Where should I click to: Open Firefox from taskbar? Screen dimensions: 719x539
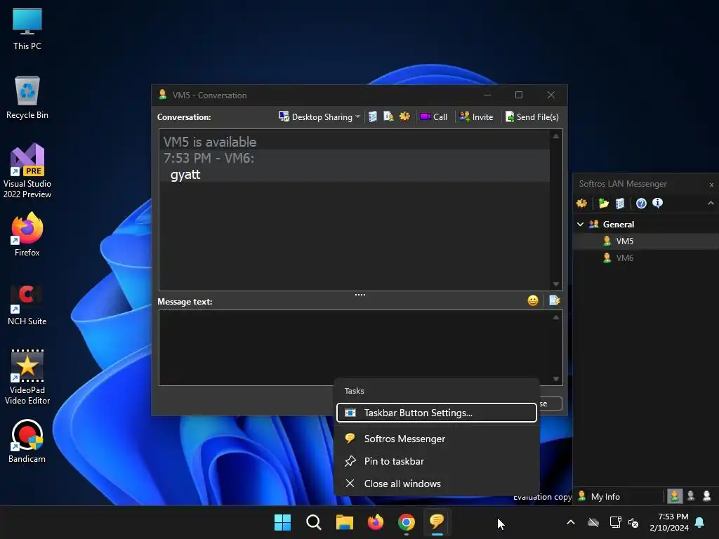tap(376, 522)
